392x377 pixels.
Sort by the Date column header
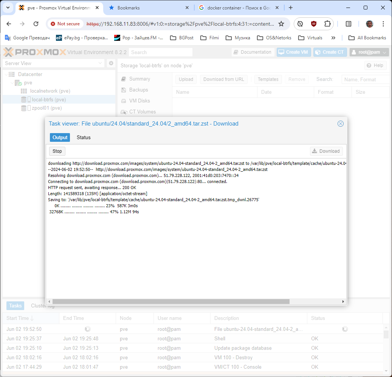285,92
